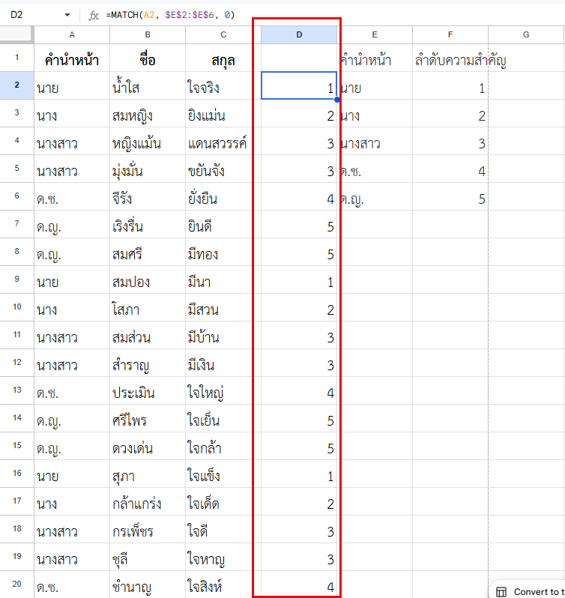Click header cell 'คำนำหน้า' in column E
The image size is (565, 598).
click(x=375, y=58)
